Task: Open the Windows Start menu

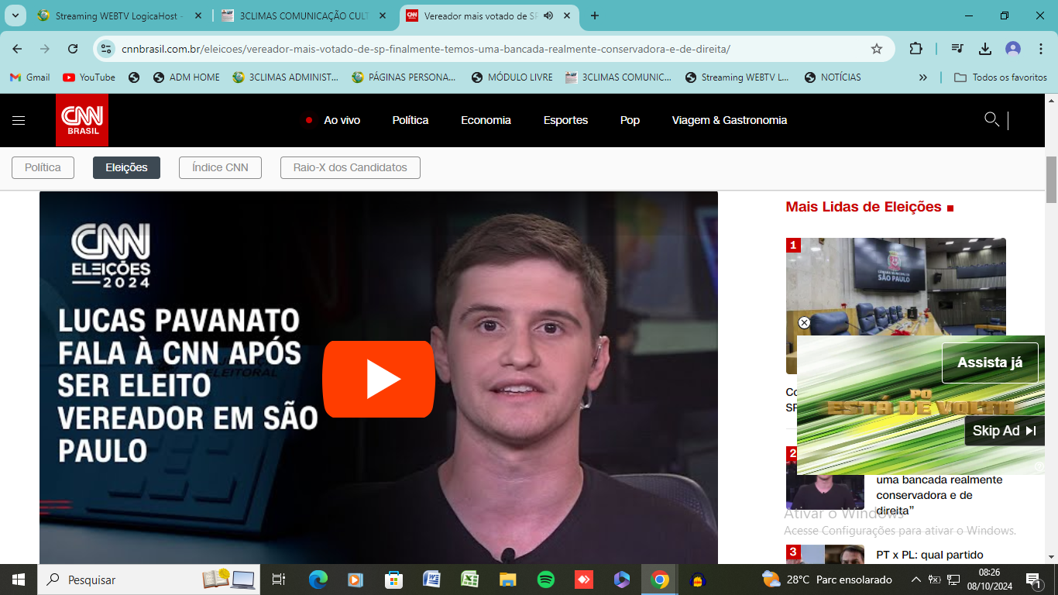Action: (x=19, y=580)
